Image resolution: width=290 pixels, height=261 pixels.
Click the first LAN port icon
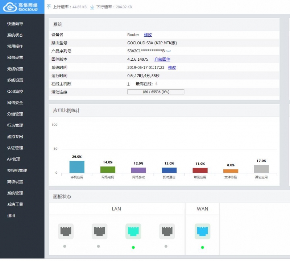pos(66,231)
